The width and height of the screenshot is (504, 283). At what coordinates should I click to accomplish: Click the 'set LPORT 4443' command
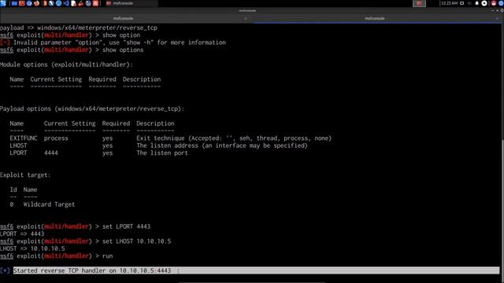(x=126, y=226)
